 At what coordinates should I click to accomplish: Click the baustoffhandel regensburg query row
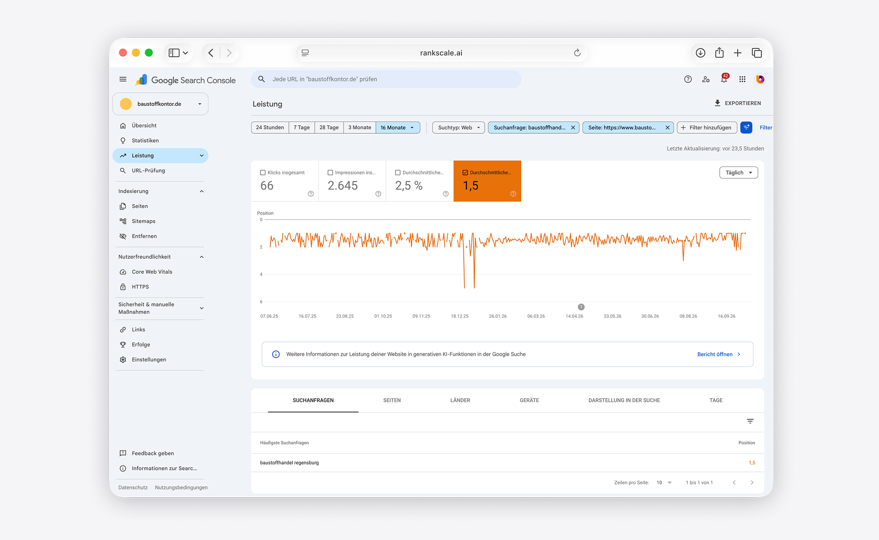(507, 463)
